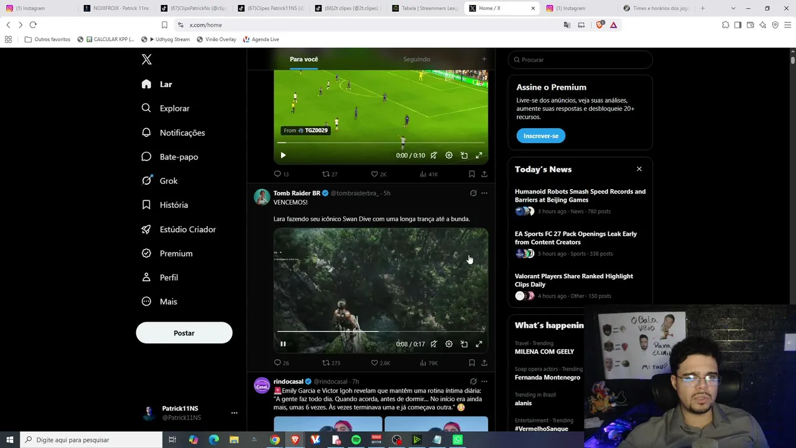Open Notificações from the sidebar
796x448 pixels.
tap(173, 133)
